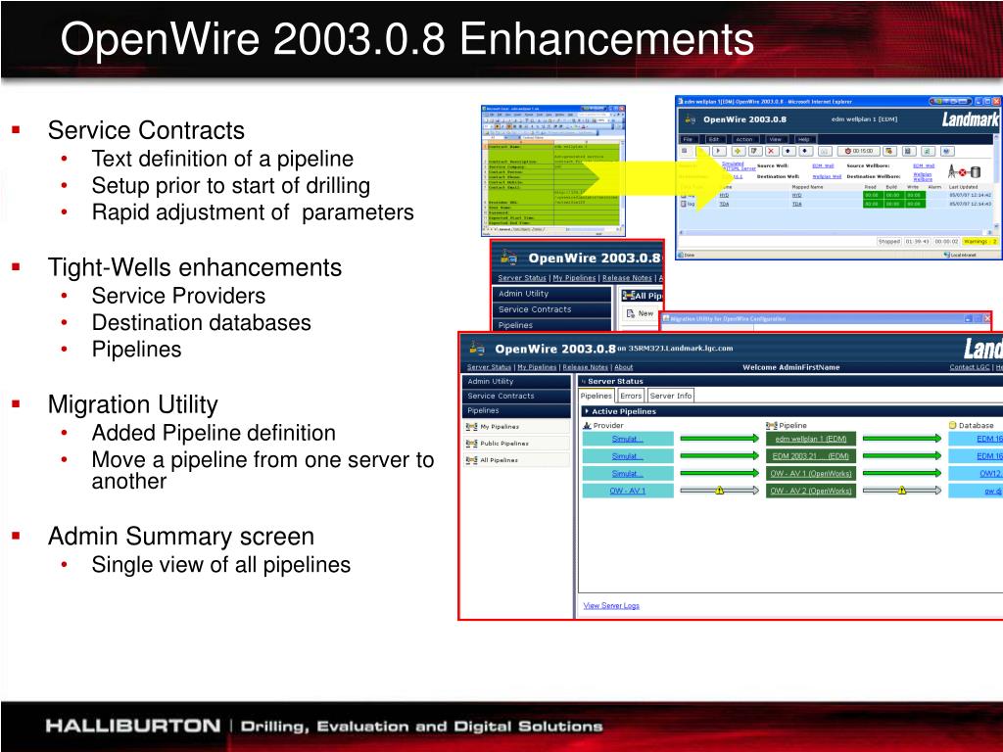Image resolution: width=1003 pixels, height=752 pixels.
Task: Click Admin Utility in front window sidebar
Action: (x=516, y=381)
